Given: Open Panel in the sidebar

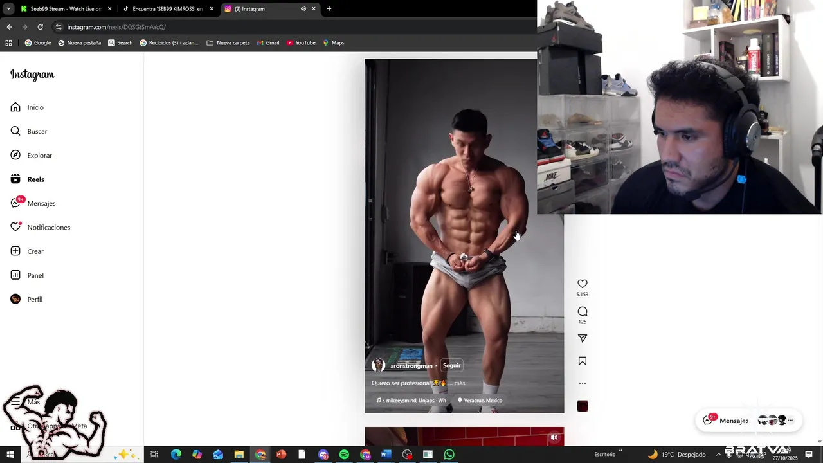Looking at the screenshot, I should click(x=27, y=275).
